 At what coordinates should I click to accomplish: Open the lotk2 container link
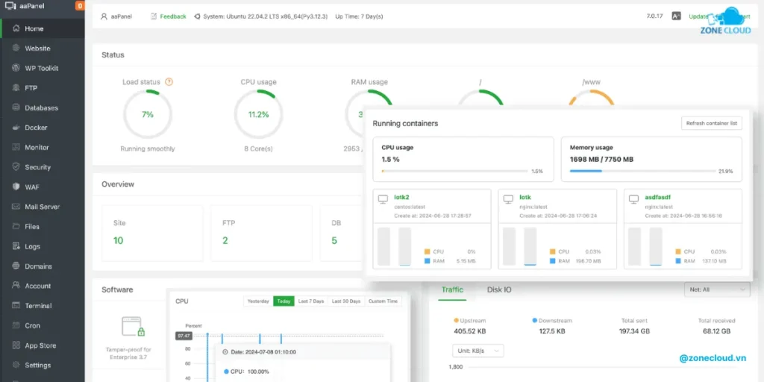(x=401, y=197)
